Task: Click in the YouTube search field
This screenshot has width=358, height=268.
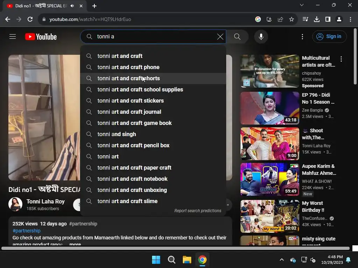Action: click(153, 36)
